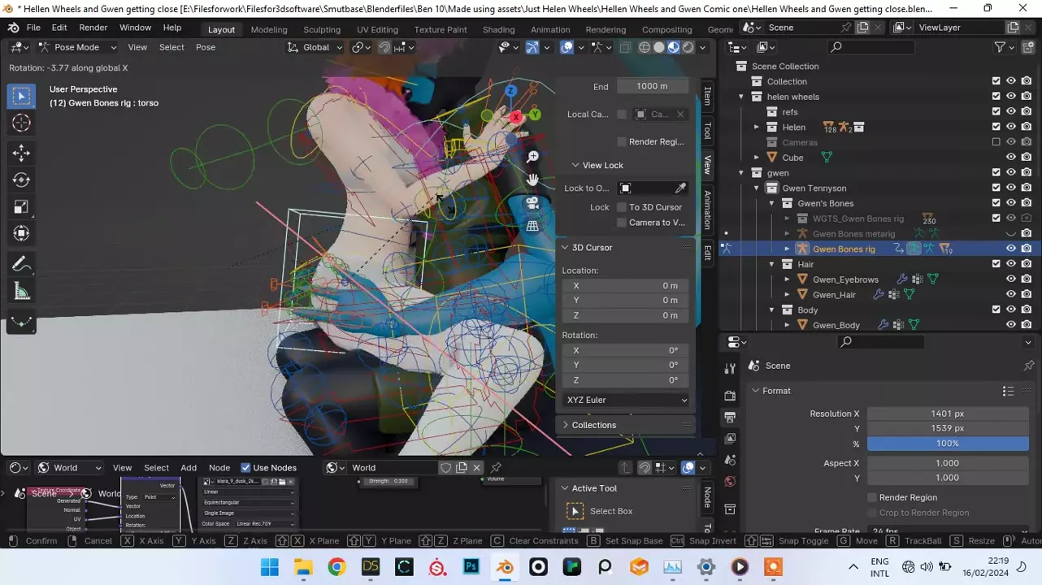Select the Measure tool
1042x585 pixels.
(22, 292)
